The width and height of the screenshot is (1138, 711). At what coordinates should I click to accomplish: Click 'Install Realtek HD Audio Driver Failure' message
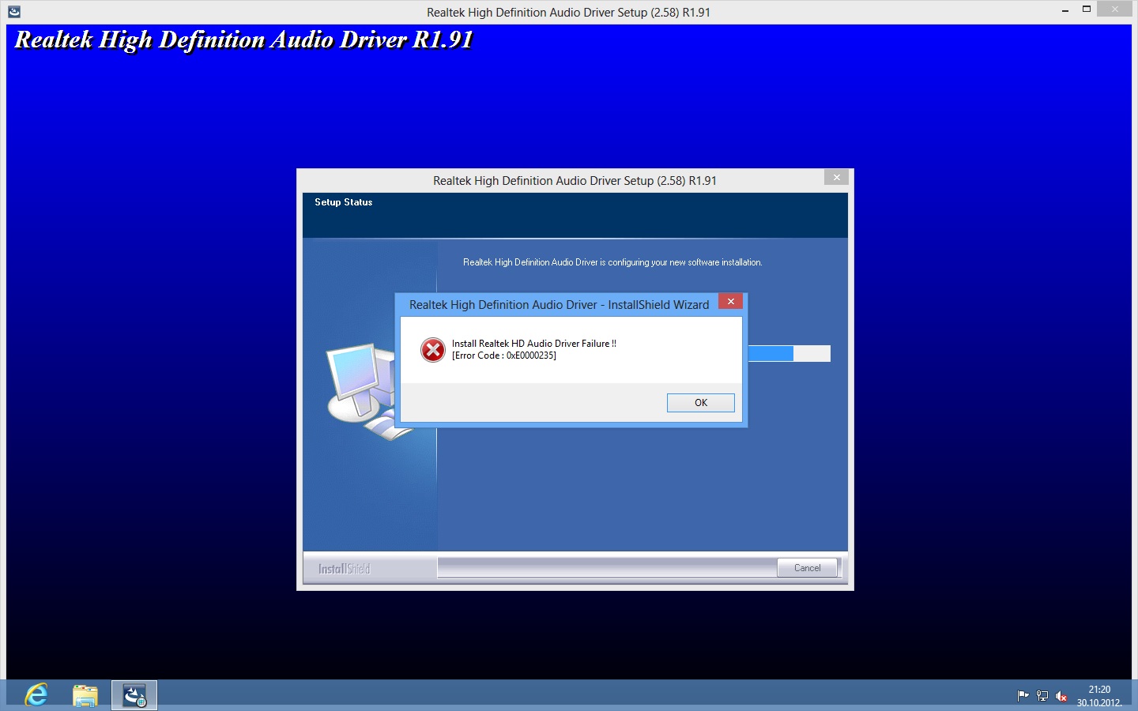coord(534,344)
